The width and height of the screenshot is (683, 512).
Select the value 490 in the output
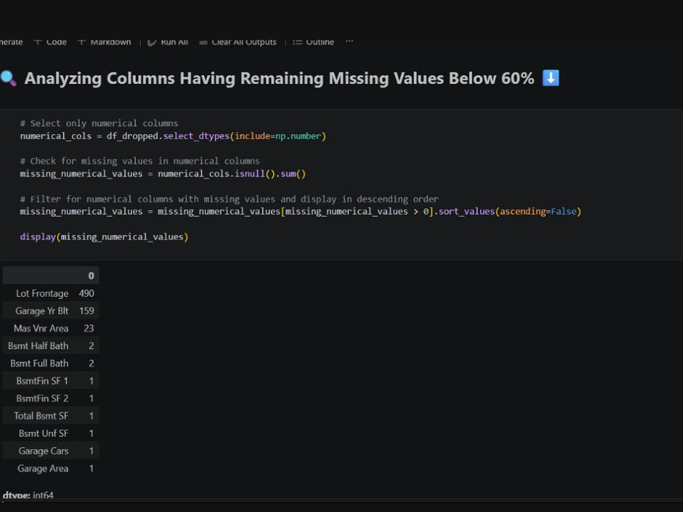[86, 294]
